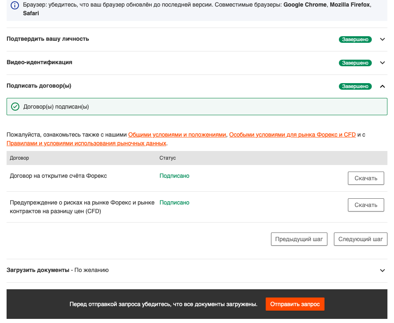Expand the Видео-идентификация section chevron
Screen dimensions: 394x323
382,63
